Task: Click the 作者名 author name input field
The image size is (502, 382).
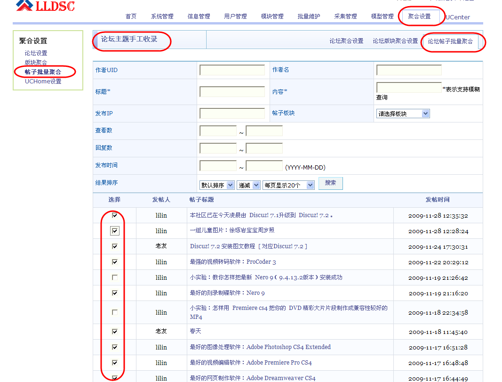Action: (x=408, y=70)
